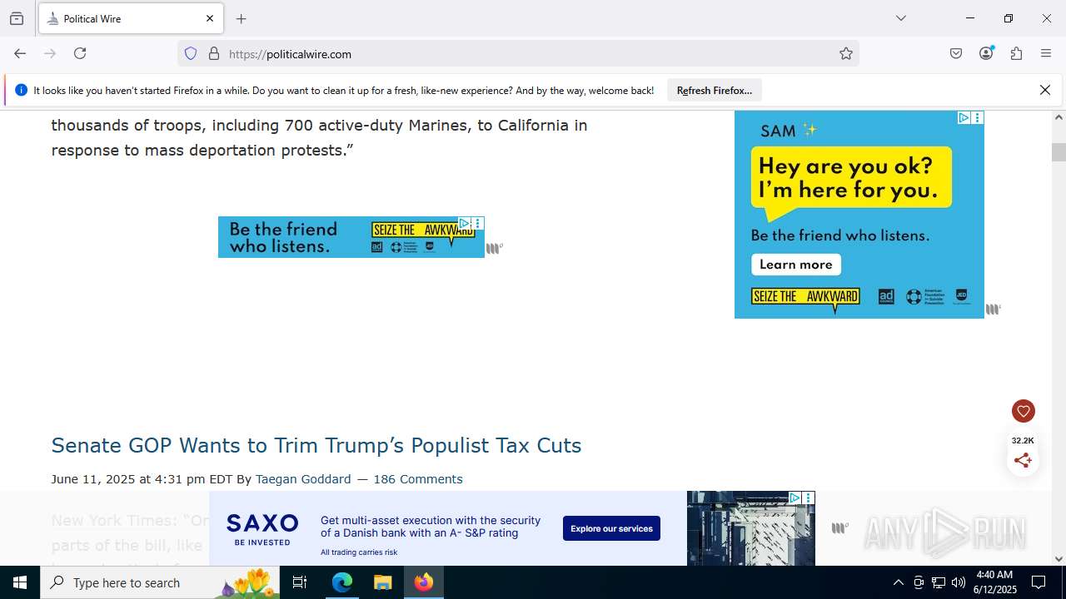This screenshot has height=599, width=1066.
Task: Select the Political Wire tab
Action: pyautogui.click(x=131, y=18)
